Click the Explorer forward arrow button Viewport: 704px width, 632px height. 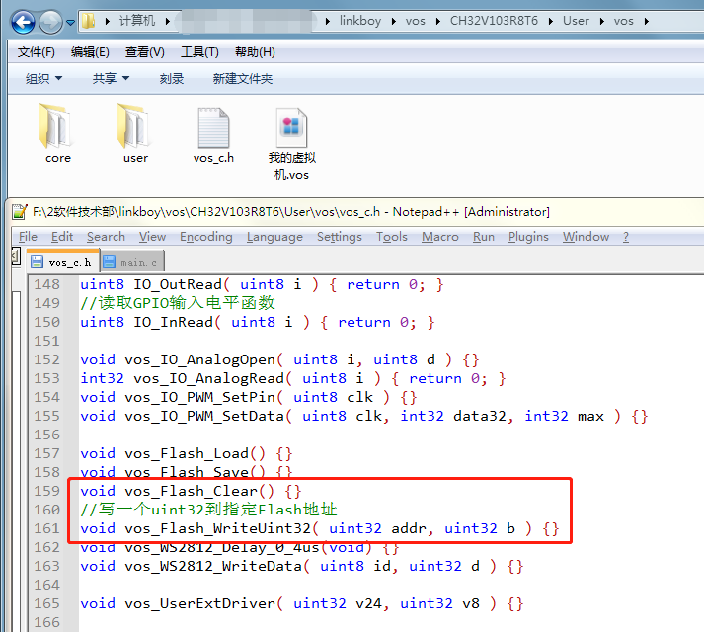[50, 21]
